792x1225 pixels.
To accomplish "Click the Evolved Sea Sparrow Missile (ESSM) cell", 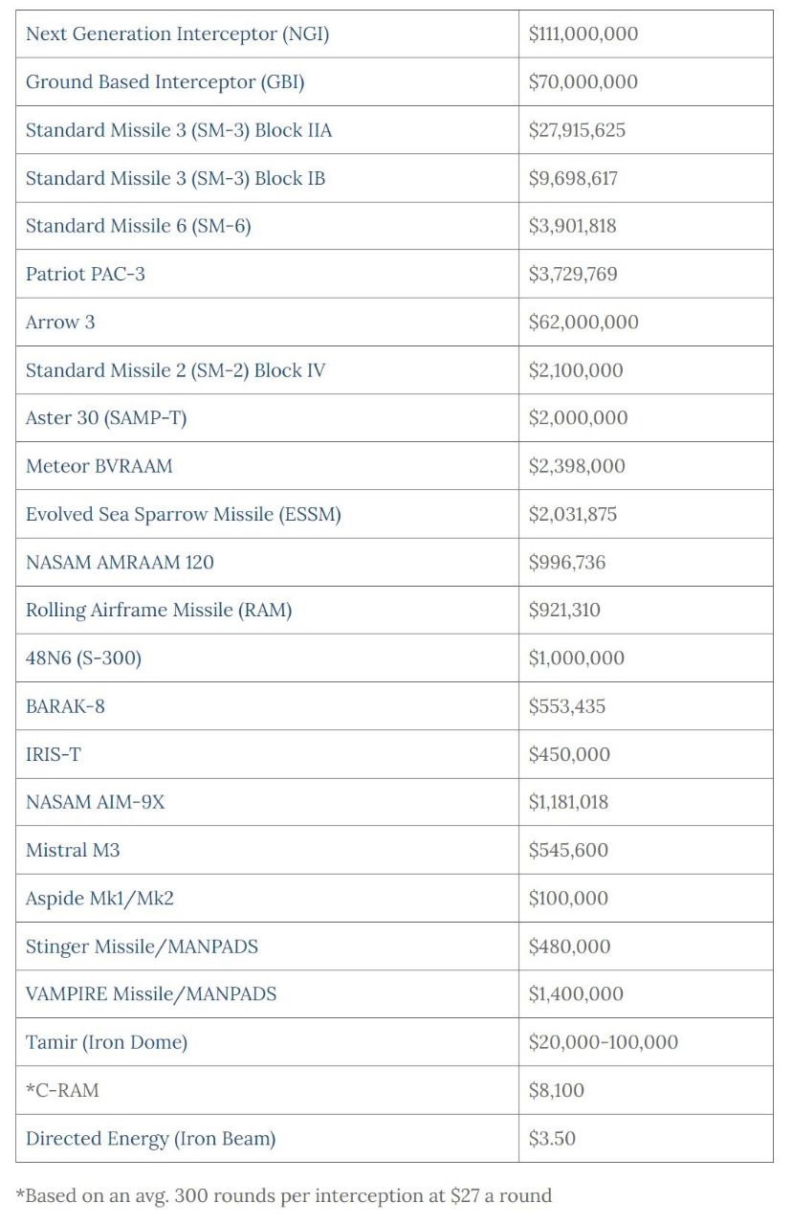I will point(183,514).
